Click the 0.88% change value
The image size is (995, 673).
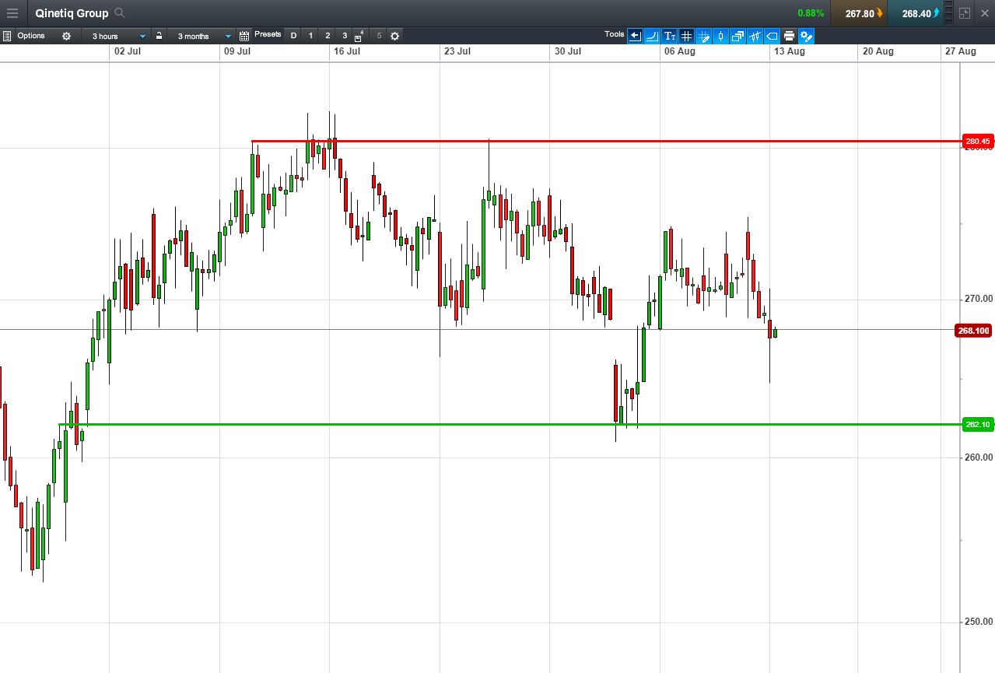(x=811, y=13)
